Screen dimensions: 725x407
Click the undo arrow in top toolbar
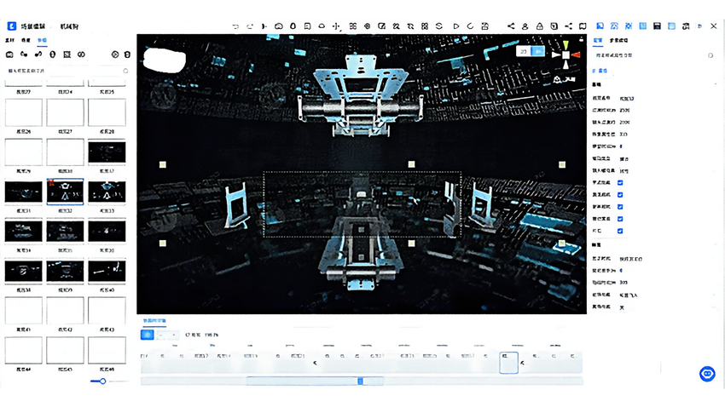click(x=235, y=26)
